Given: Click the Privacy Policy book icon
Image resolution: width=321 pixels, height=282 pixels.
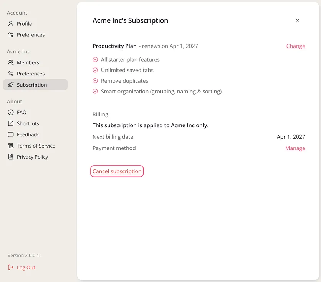Looking at the screenshot, I should [11, 157].
